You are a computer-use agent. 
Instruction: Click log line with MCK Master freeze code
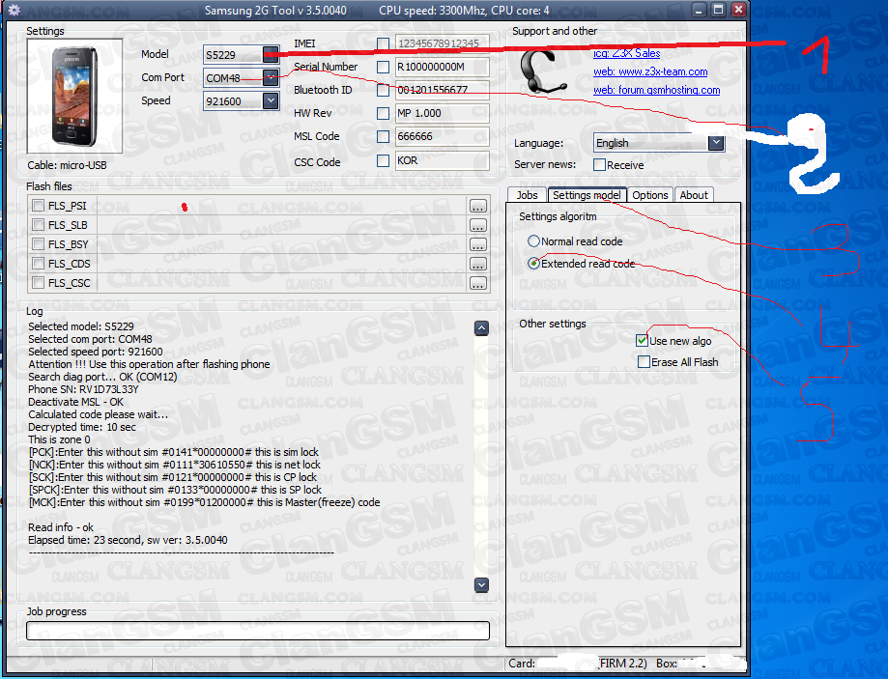pos(204,502)
